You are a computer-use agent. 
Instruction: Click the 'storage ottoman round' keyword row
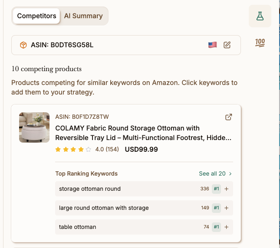point(130,189)
